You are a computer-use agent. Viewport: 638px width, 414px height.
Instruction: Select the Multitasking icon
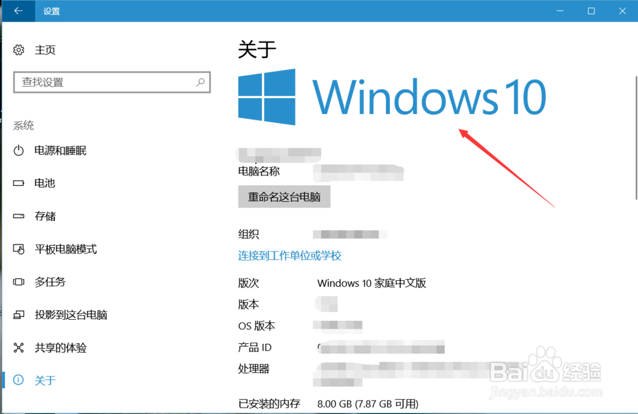[19, 282]
